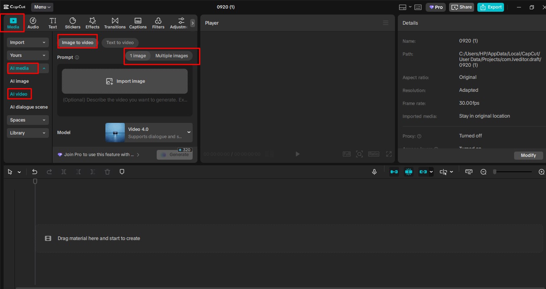
Task: Switch to the Text to video tab
Action: click(120, 42)
